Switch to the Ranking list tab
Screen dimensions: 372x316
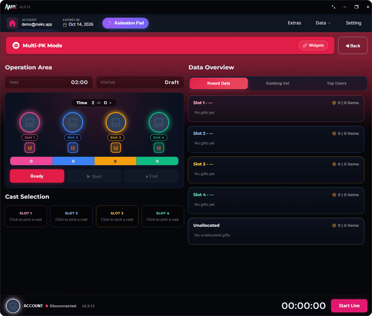(277, 83)
